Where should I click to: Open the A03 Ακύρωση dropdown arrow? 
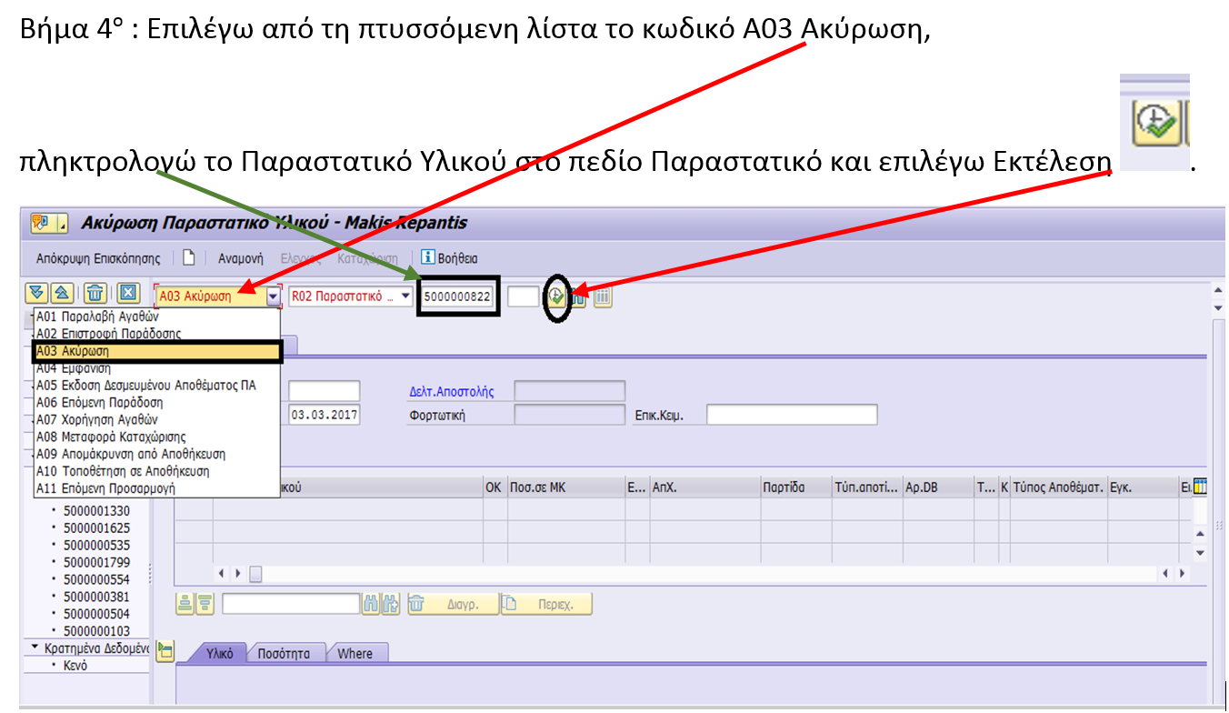point(273,296)
